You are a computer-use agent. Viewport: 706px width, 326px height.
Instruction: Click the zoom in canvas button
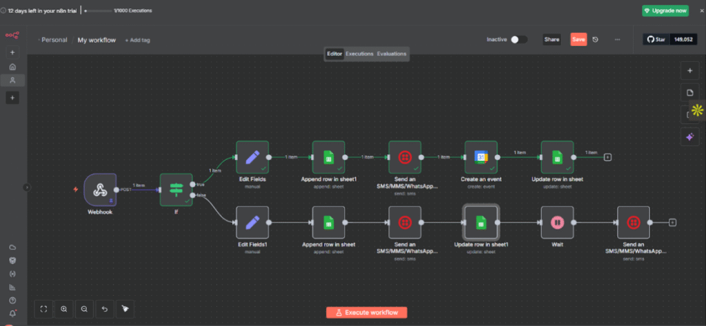coord(64,309)
